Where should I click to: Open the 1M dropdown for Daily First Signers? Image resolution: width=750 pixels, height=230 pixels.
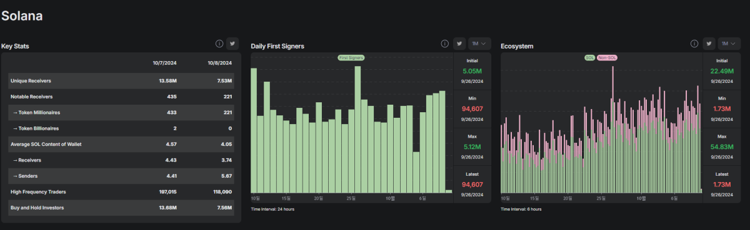(x=480, y=44)
